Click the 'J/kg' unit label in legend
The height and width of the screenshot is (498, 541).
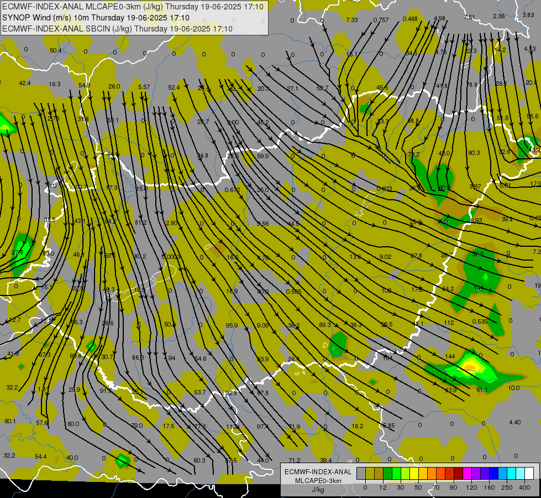(x=318, y=490)
